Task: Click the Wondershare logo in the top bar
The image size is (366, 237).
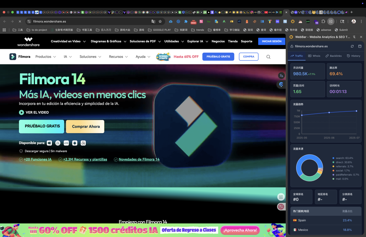Action: [x=28, y=42]
